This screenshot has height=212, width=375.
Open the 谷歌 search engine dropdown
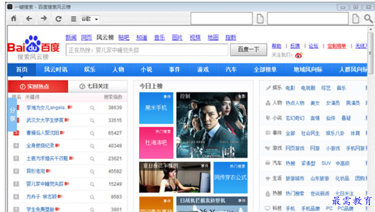(90, 19)
